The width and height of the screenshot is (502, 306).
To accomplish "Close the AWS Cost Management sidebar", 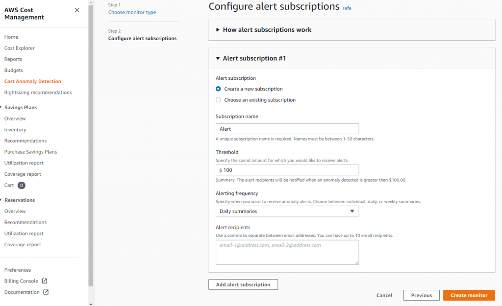I will (77, 10).
